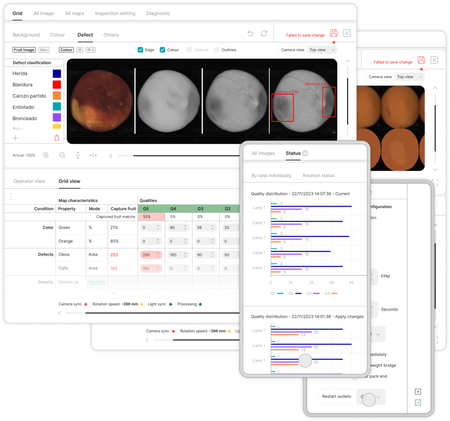Click the fit-to-height vertical arrows icon
This screenshot has height=421, width=450.
pos(78,155)
